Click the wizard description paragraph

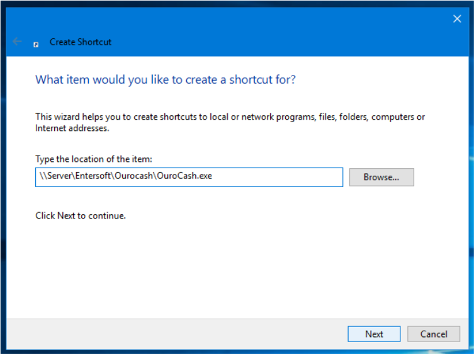click(230, 122)
